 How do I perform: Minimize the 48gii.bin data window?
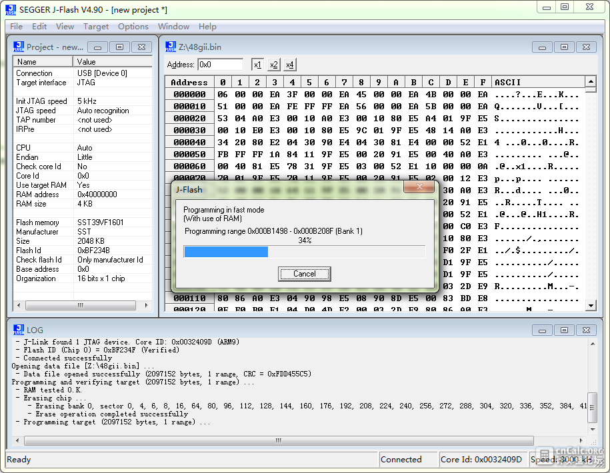click(x=542, y=47)
